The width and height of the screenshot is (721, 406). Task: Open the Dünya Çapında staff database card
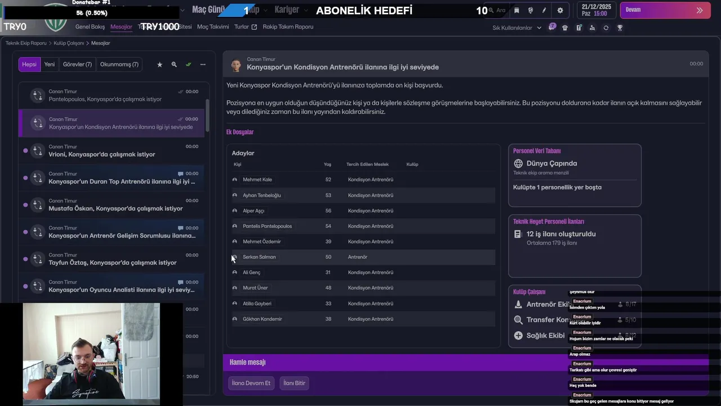coord(575,175)
